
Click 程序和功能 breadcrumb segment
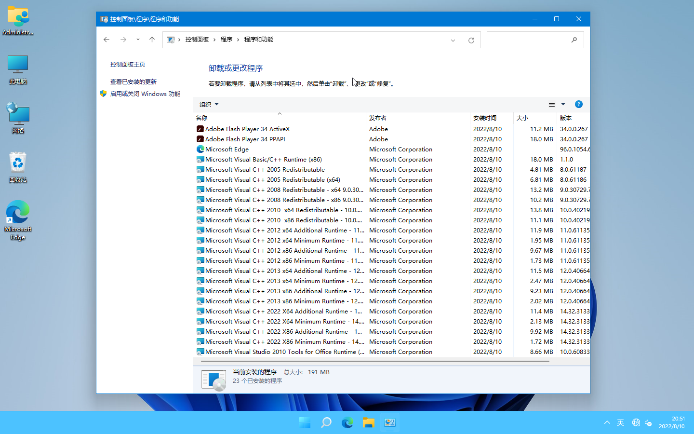point(259,40)
